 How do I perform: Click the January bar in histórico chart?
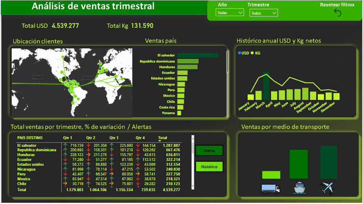251,97
